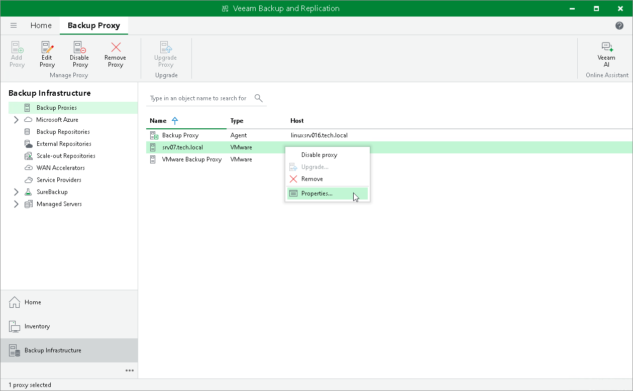Screen dimensions: 633x391
Task: Select the Backup Proxy ribbon tab
Action: [x=94, y=26]
